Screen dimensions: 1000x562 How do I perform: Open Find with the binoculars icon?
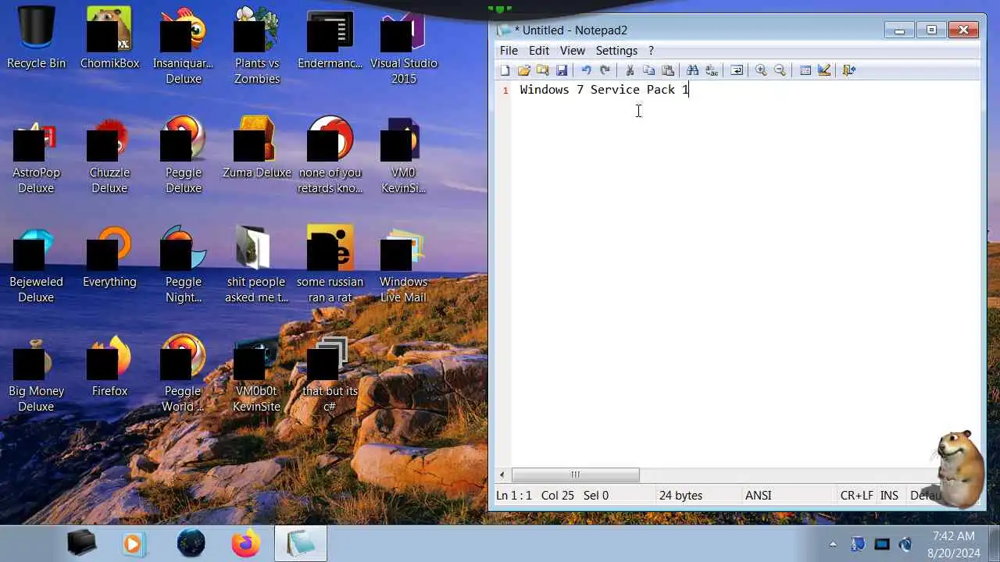click(692, 70)
